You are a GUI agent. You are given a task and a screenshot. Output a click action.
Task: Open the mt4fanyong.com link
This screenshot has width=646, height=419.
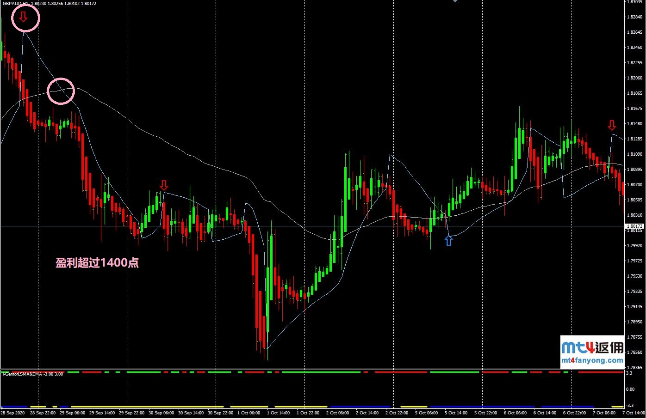[x=592, y=360]
